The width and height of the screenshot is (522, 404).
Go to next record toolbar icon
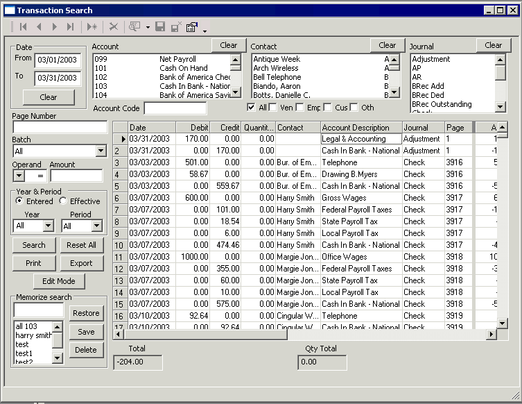coord(55,26)
